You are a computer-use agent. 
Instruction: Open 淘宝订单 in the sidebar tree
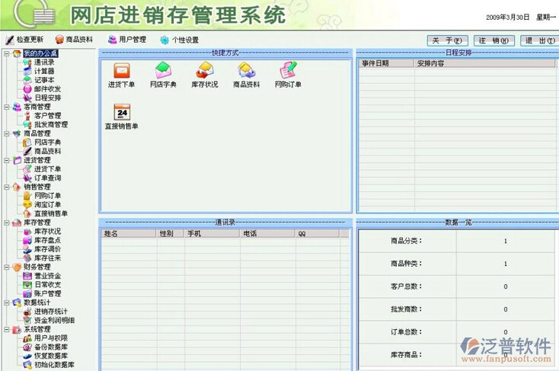pyautogui.click(x=47, y=204)
